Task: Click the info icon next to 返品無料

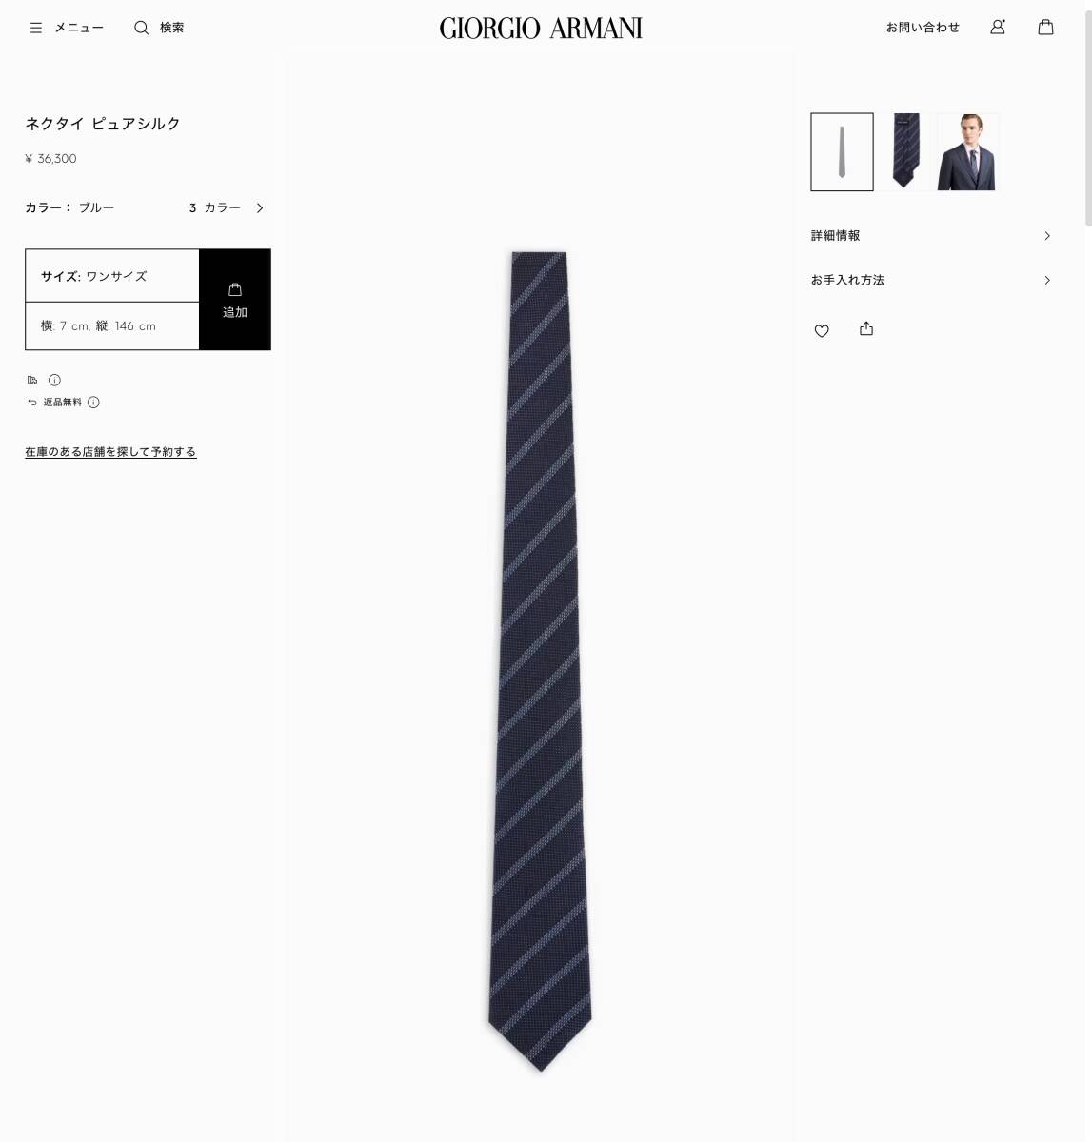Action: tap(93, 403)
